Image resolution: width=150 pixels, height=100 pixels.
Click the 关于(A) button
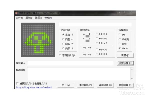coord(66,85)
